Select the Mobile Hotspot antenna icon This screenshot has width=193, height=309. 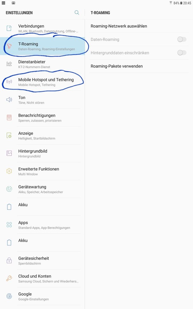9,82
